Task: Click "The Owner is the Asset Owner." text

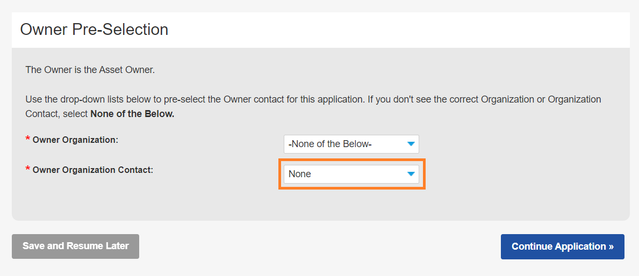Action: 90,70
